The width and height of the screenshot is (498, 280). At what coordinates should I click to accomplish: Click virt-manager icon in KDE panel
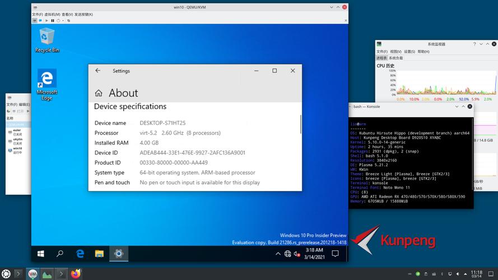[32, 274]
